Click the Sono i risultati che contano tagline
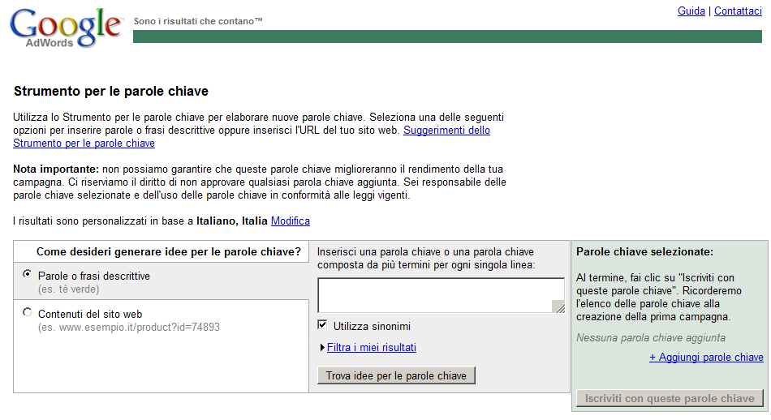 click(198, 21)
